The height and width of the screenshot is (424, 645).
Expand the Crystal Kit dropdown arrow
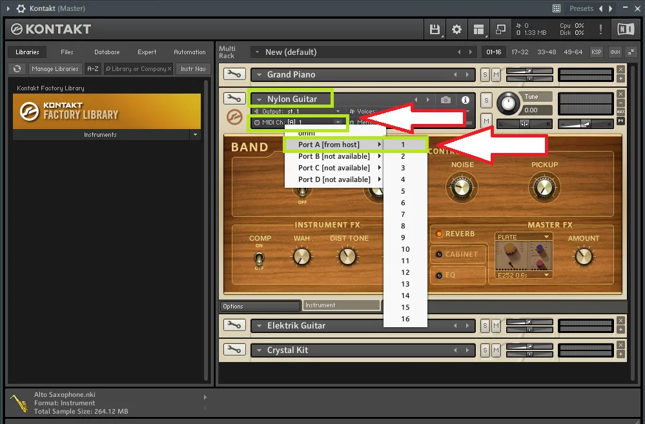pos(259,350)
